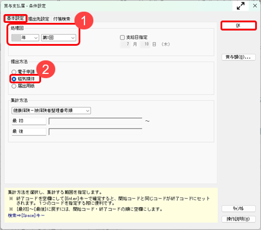Image resolution: width=261 pixels, height=230 pixels.
Task: Open 操作説明(H) help button
Action: pos(238,219)
